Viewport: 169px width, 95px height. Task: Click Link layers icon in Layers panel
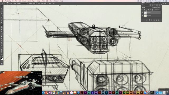(x=144, y=20)
